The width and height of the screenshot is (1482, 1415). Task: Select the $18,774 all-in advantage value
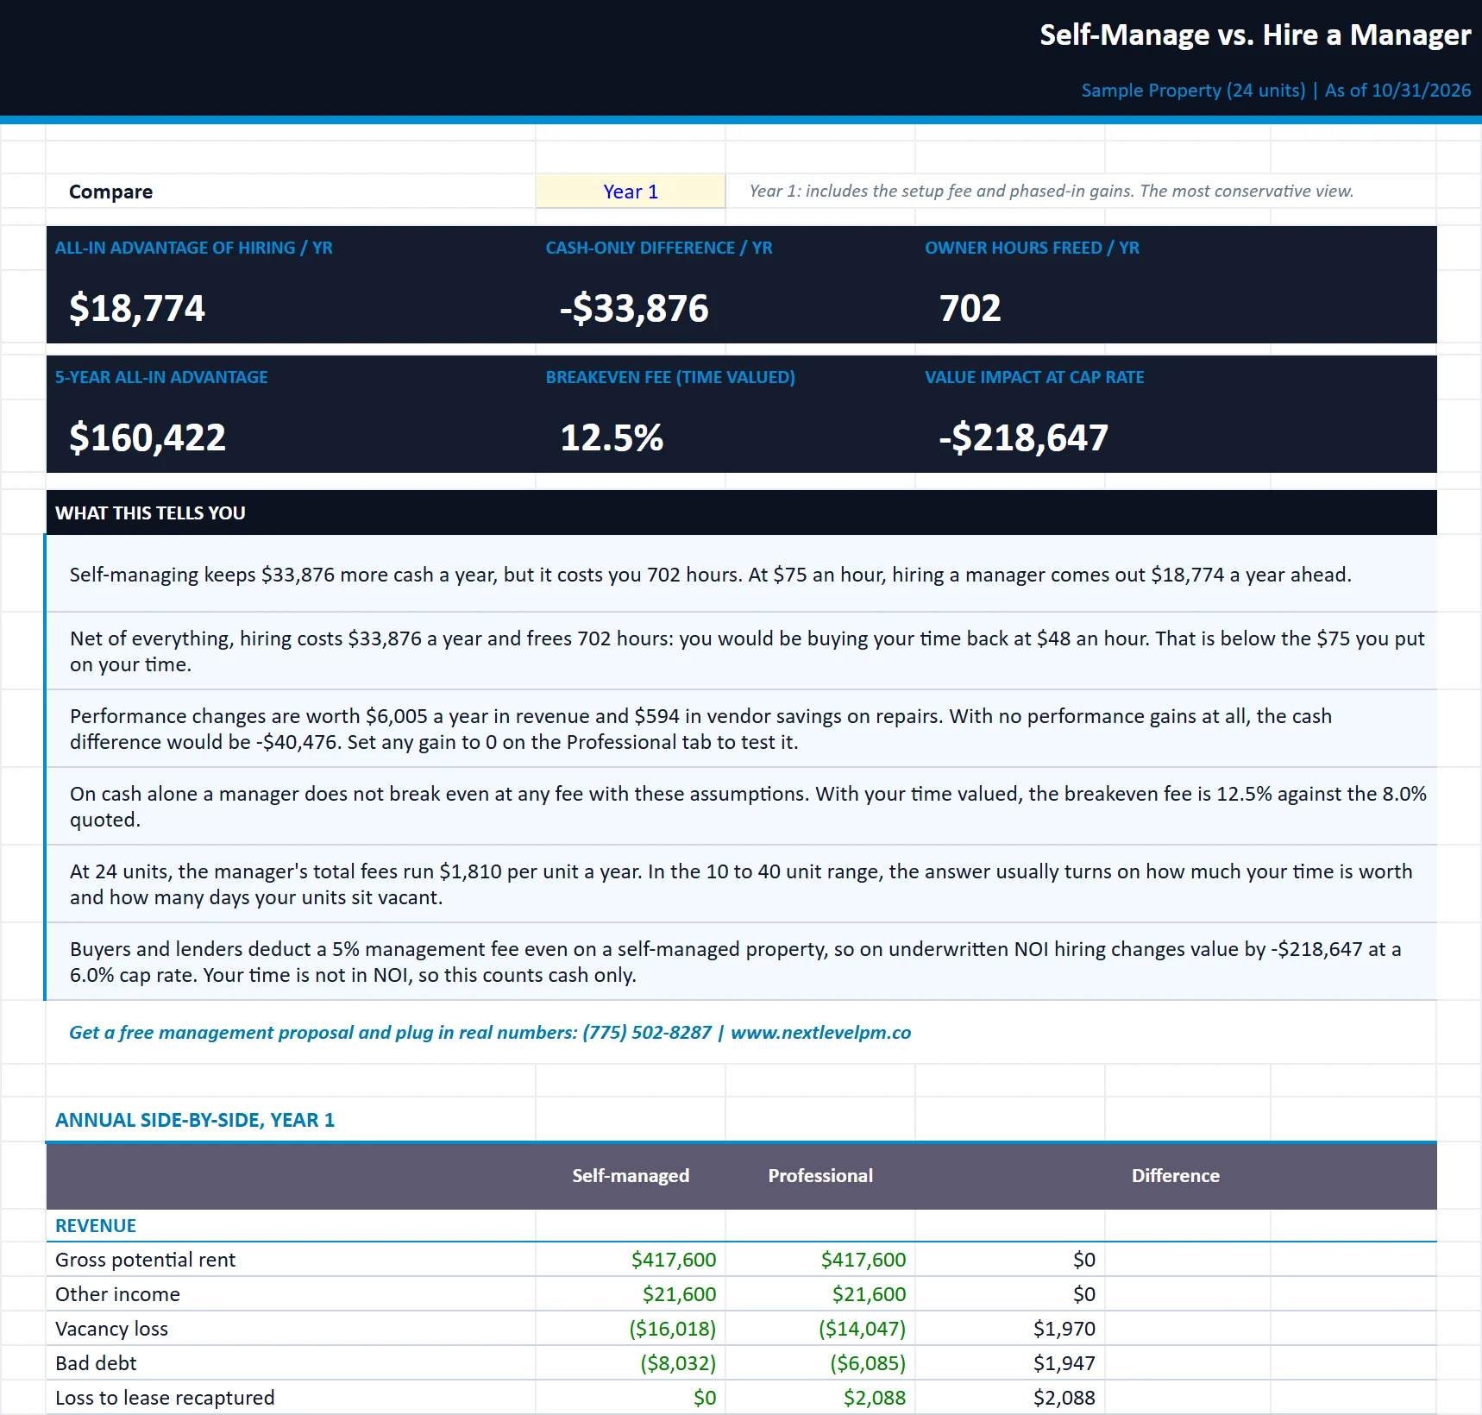(137, 308)
